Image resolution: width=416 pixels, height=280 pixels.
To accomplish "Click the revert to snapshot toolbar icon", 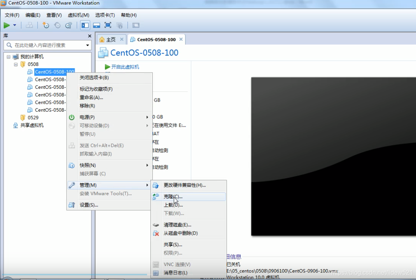I will (x=57, y=26).
